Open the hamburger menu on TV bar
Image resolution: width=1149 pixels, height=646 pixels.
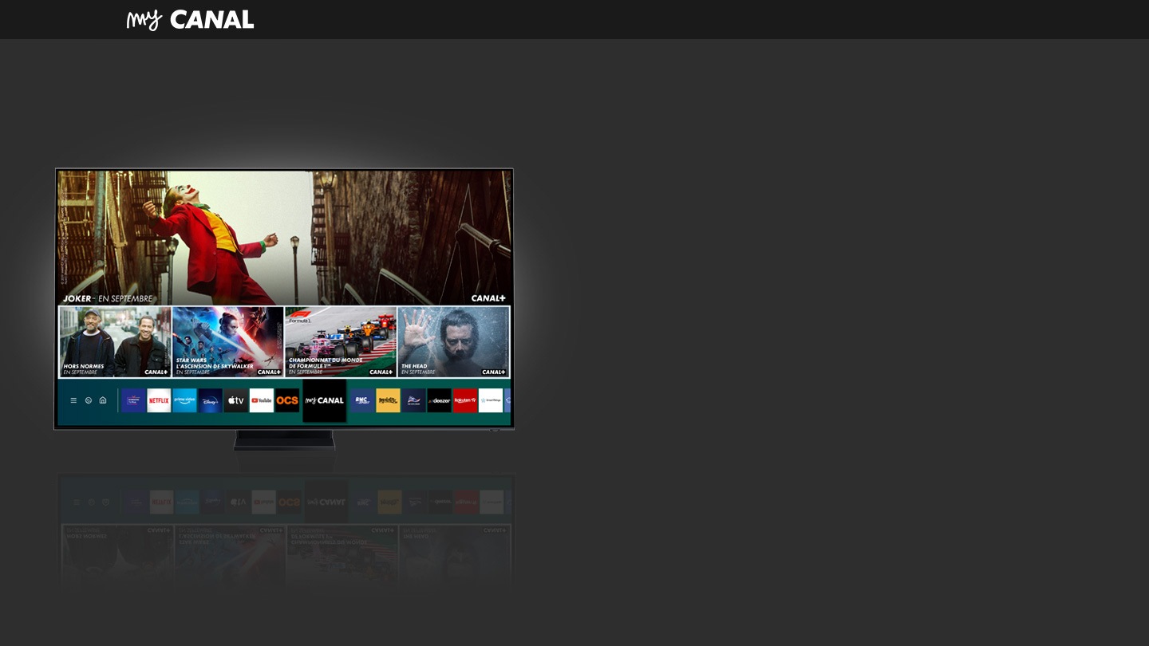(x=73, y=400)
